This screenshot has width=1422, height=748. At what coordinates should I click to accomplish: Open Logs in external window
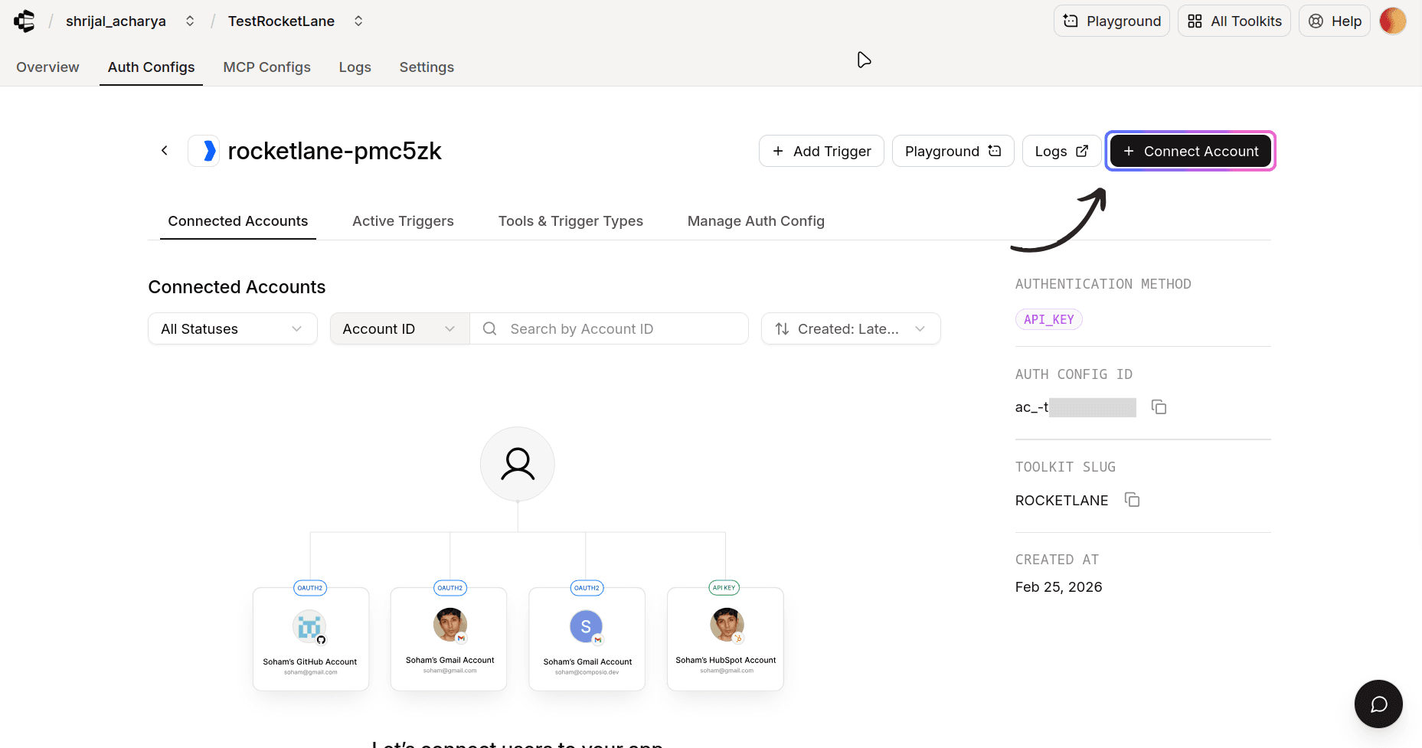1061,151
